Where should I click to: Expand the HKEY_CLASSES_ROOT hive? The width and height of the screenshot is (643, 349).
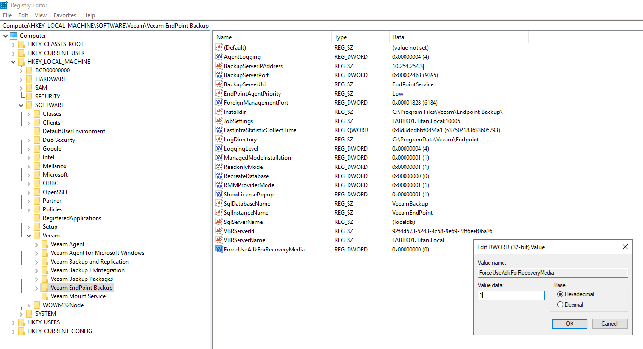point(13,44)
